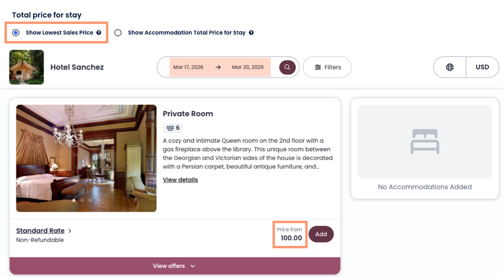Click the Hotel Sanchez logo thumbnail
The image size is (503, 277).
click(27, 67)
